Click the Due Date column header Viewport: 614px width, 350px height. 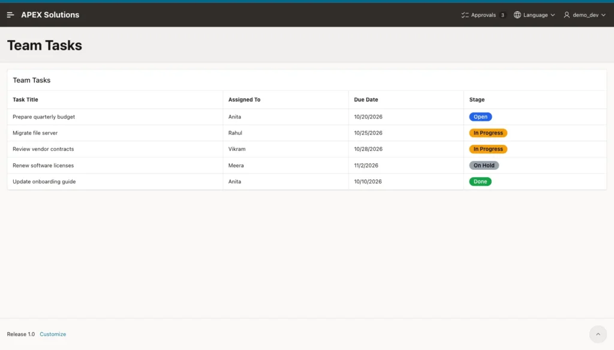366,99
